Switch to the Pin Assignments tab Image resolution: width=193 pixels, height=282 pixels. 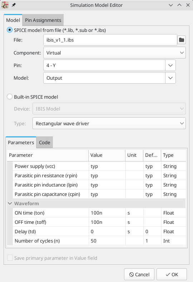pyautogui.click(x=43, y=20)
